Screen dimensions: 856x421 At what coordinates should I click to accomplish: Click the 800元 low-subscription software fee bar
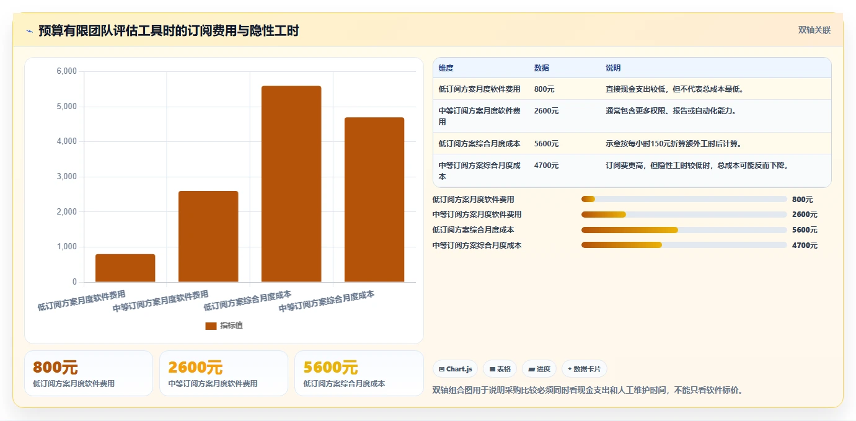tap(125, 268)
